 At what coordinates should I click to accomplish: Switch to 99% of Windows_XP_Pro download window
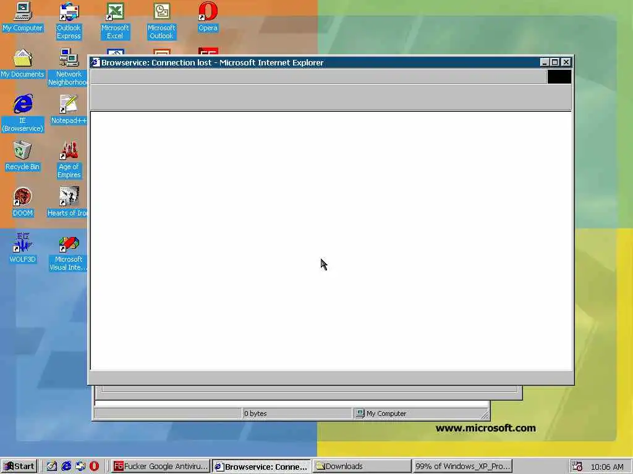click(462, 467)
